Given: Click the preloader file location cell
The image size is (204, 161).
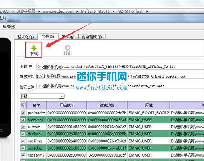Looking at the screenshot, I should pyautogui.click(x=187, y=113).
